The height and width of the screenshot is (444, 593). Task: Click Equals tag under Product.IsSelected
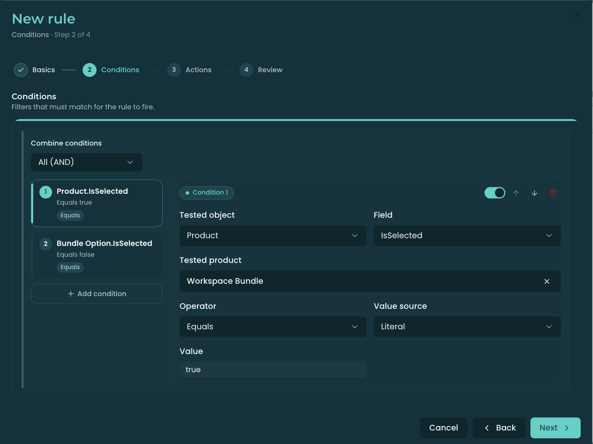point(70,215)
